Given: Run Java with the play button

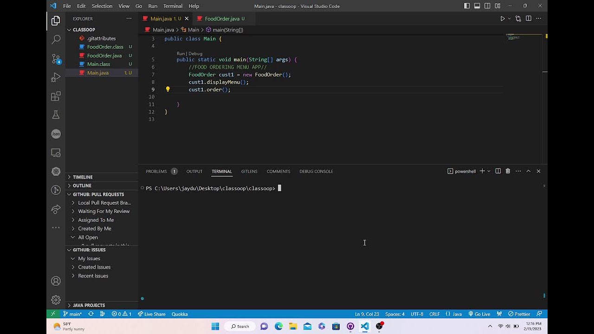Looking at the screenshot, I should (x=503, y=19).
